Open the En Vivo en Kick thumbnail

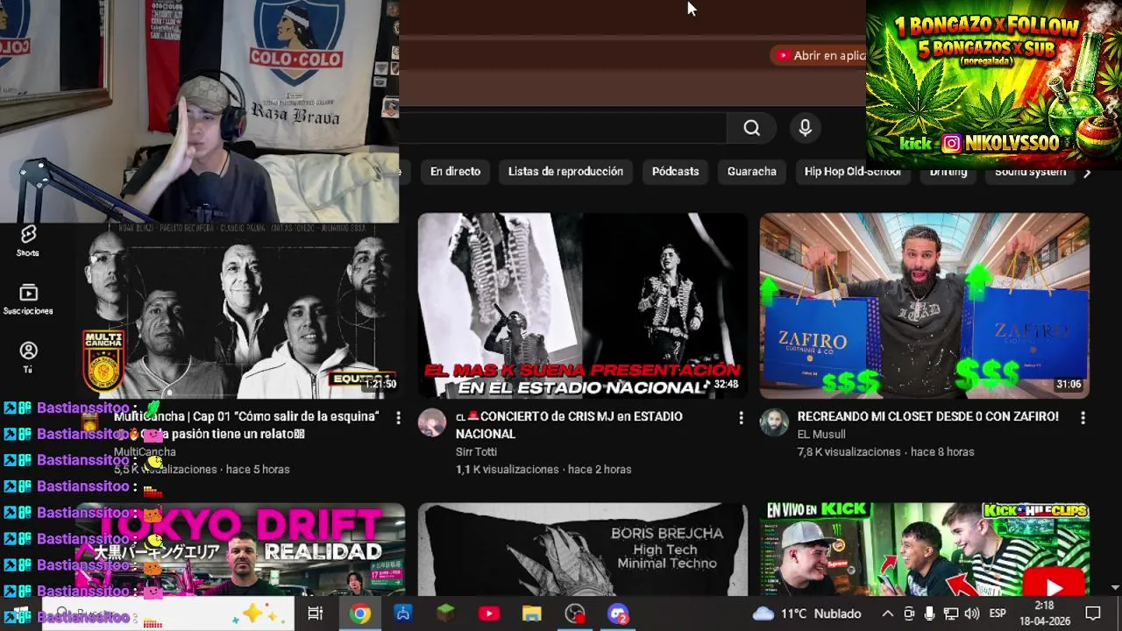(x=924, y=549)
